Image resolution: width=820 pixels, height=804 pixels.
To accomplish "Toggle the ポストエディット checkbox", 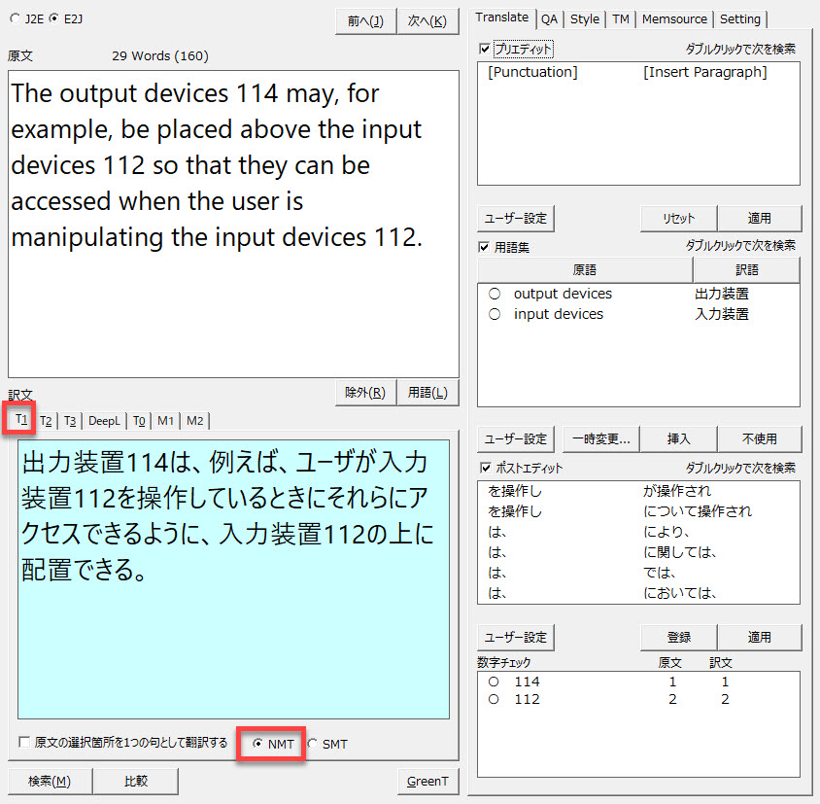I will 486,468.
